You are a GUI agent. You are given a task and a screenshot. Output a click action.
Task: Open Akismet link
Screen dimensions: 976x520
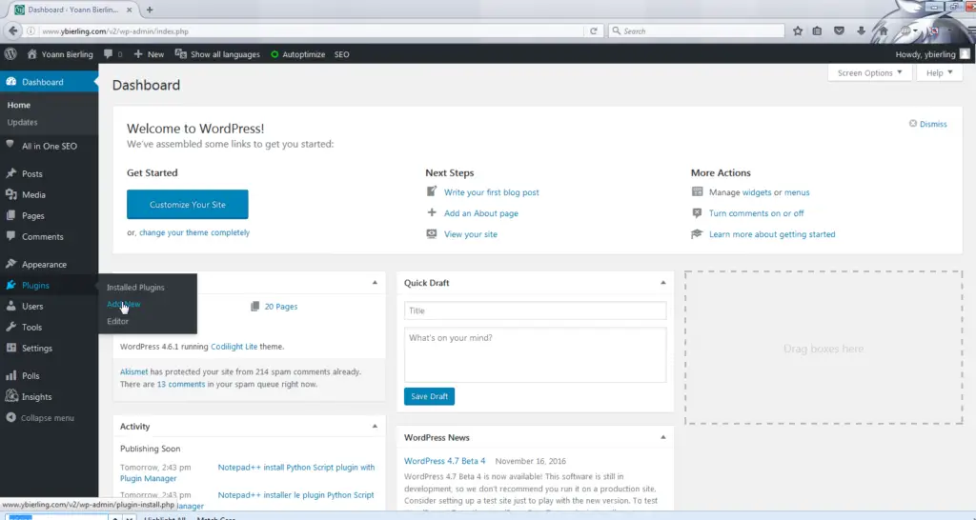pyautogui.click(x=133, y=372)
